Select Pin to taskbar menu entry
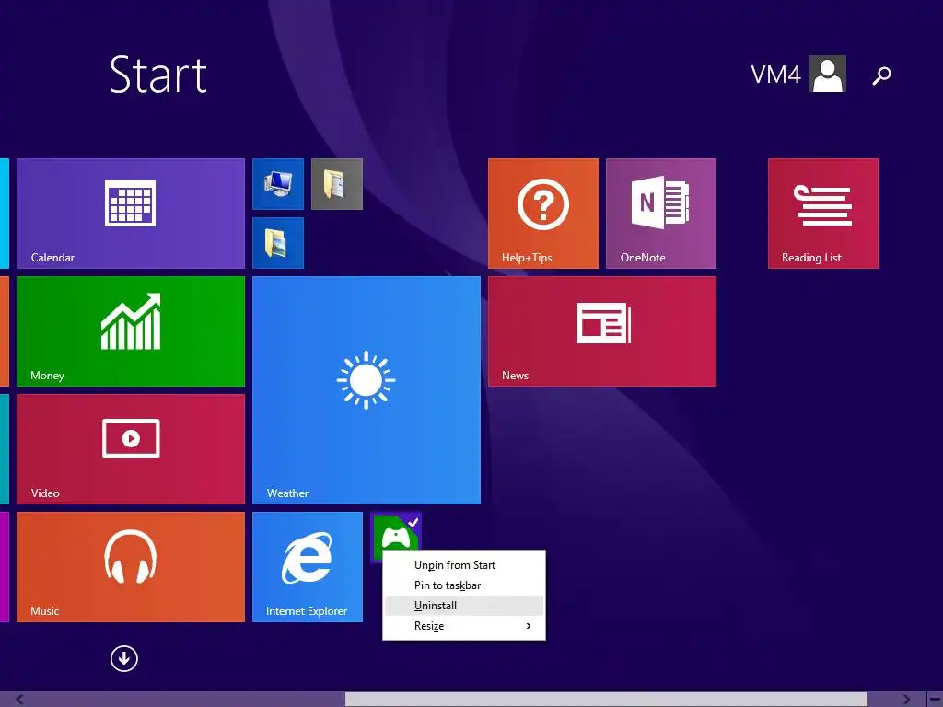943x707 pixels. pos(464,585)
